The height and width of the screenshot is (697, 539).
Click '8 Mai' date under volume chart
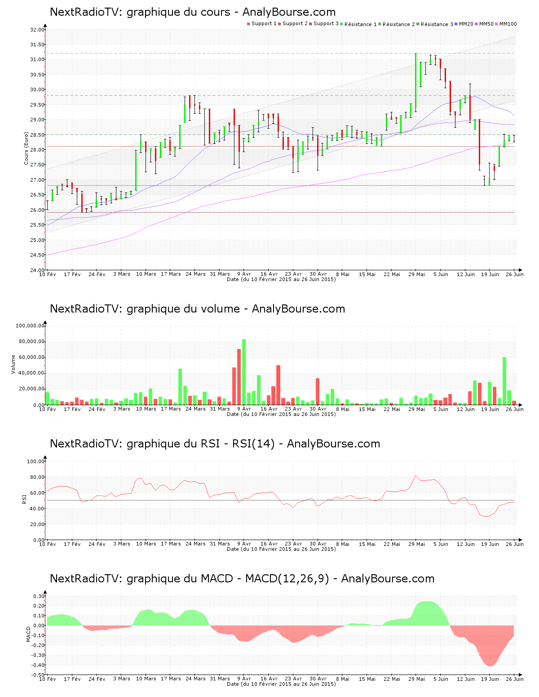(343, 409)
